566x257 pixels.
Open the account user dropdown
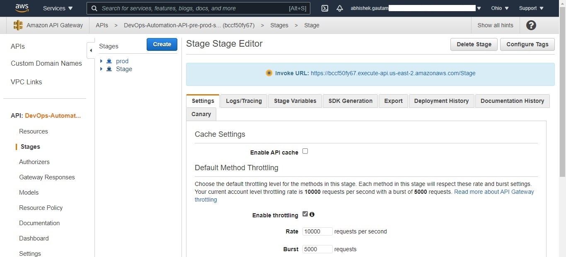(x=416, y=8)
